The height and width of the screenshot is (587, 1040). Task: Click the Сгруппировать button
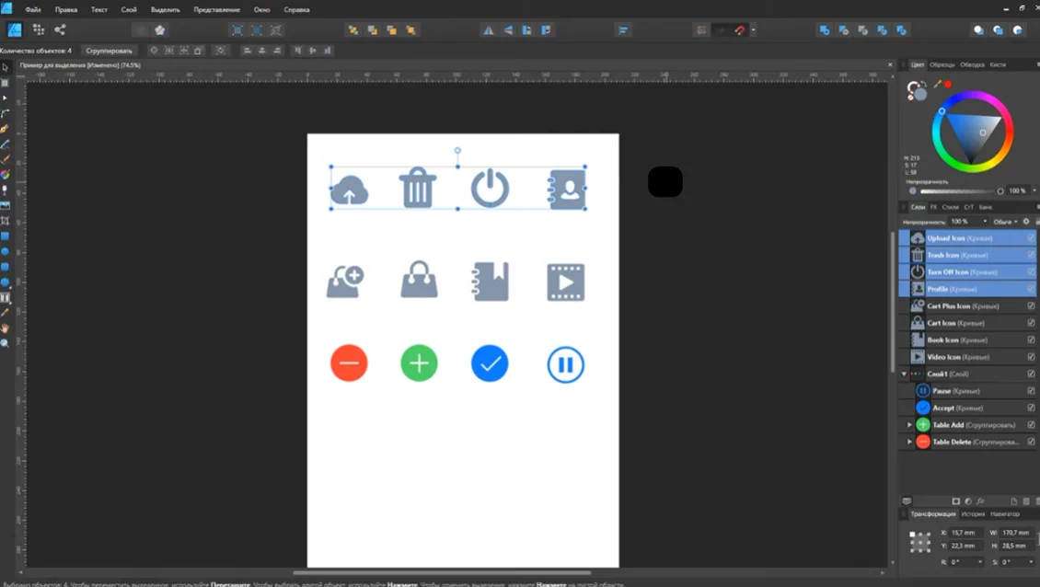click(109, 51)
